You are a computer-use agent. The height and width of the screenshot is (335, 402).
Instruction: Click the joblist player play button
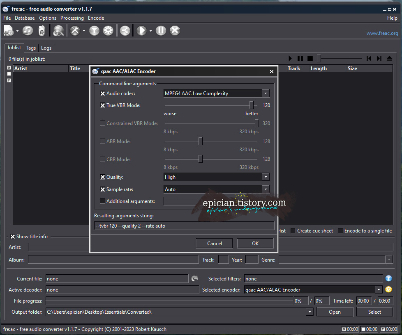290,59
